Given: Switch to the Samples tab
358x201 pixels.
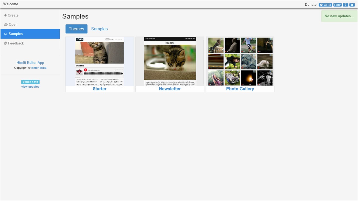Looking at the screenshot, I should coord(100,29).
